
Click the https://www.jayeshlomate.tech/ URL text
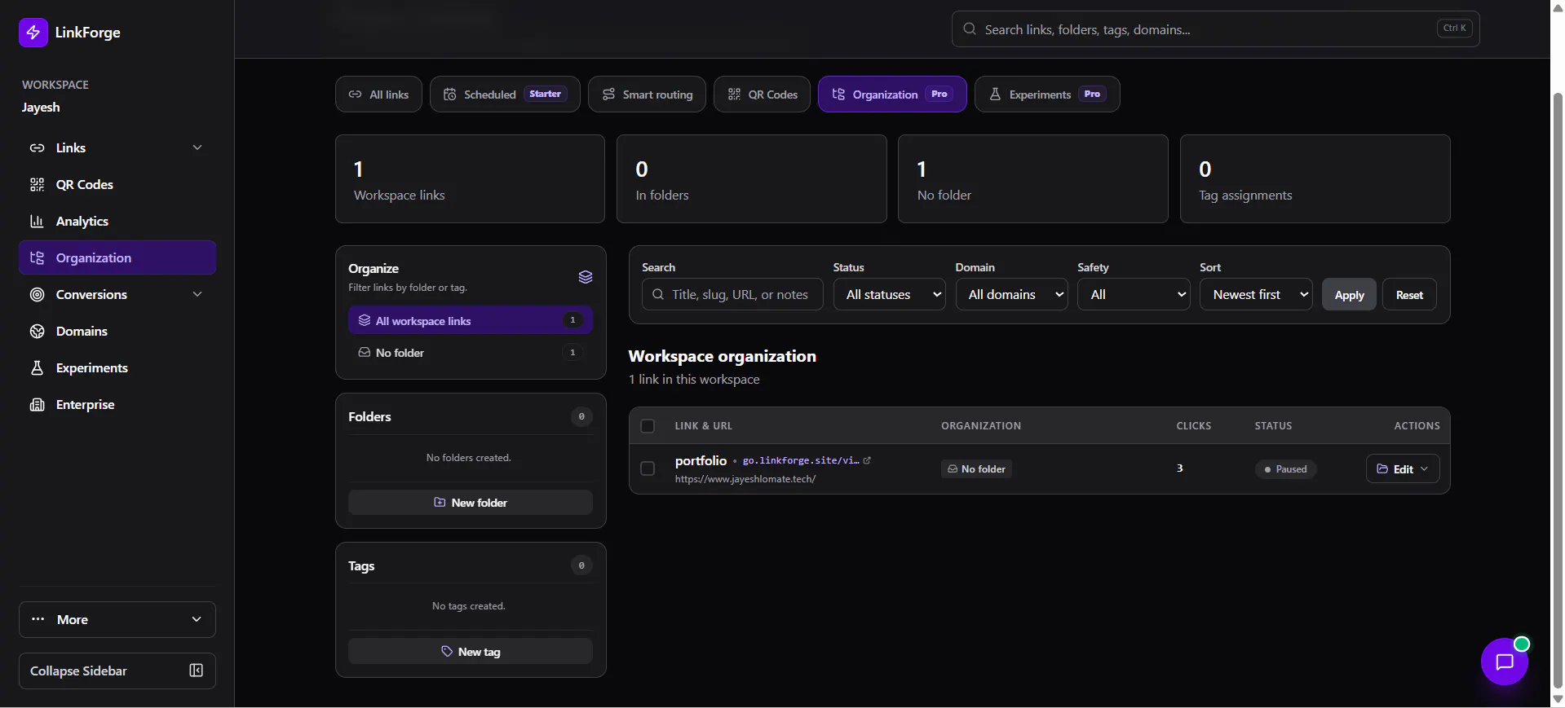[745, 479]
